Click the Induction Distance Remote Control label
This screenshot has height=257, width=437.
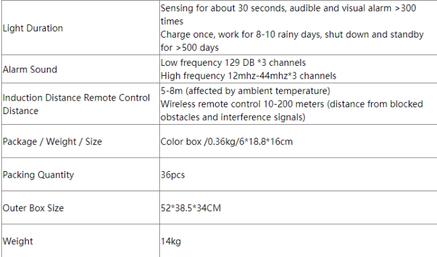point(76,97)
